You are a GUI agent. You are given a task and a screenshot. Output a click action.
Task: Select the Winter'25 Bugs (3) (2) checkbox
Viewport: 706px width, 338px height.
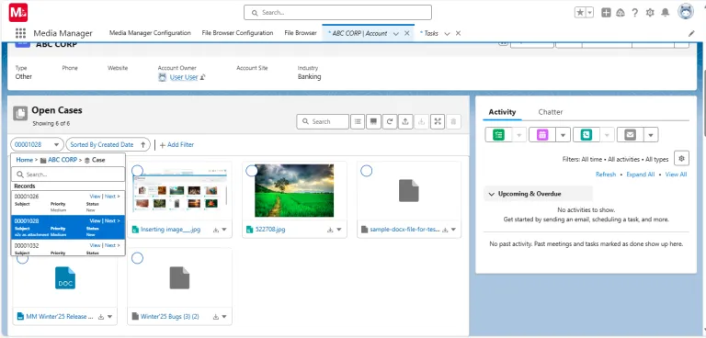(137, 258)
